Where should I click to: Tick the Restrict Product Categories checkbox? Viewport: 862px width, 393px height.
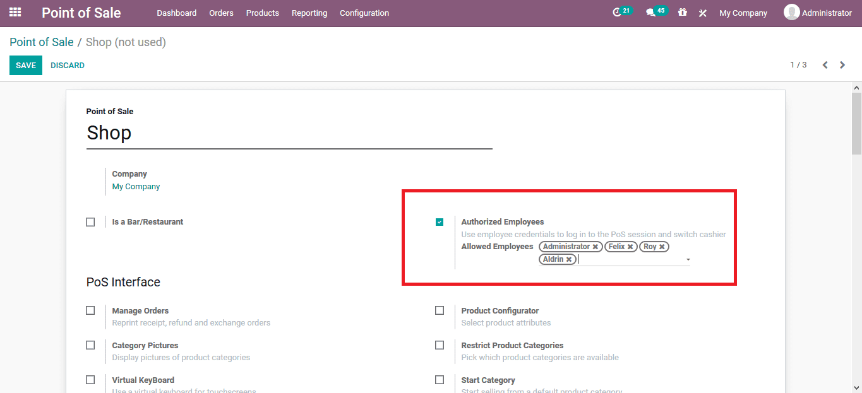(440, 345)
